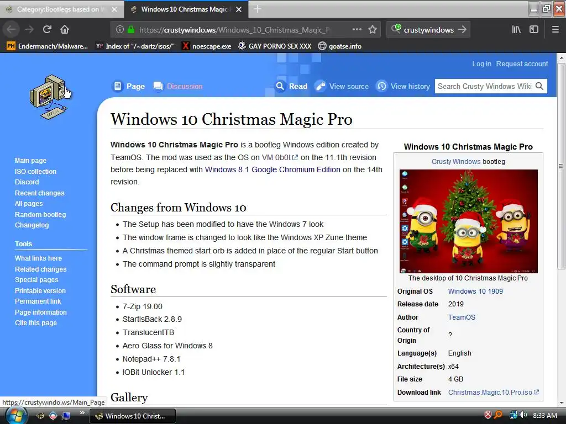Image resolution: width=566 pixels, height=424 pixels.
Task: Open Related changes tool link
Action: click(x=40, y=269)
